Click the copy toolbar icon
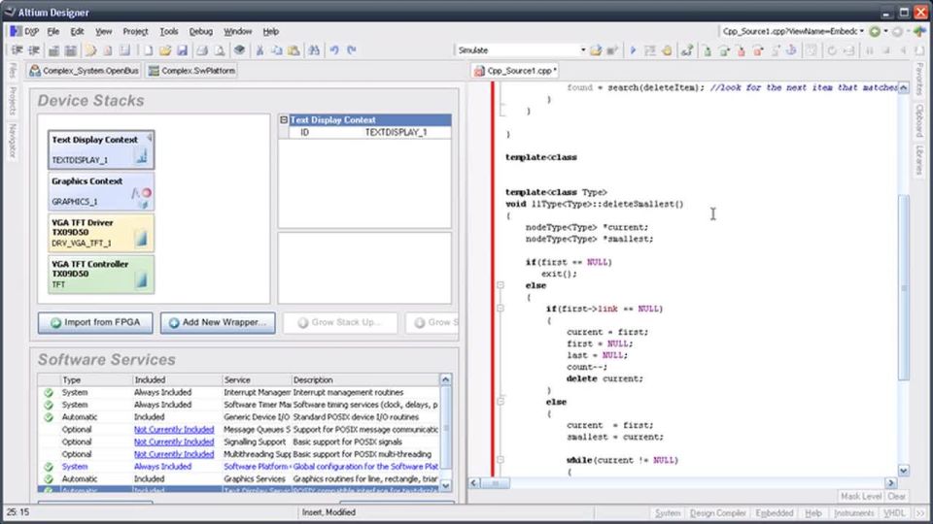Screen dimensions: 933x524 click(277, 50)
